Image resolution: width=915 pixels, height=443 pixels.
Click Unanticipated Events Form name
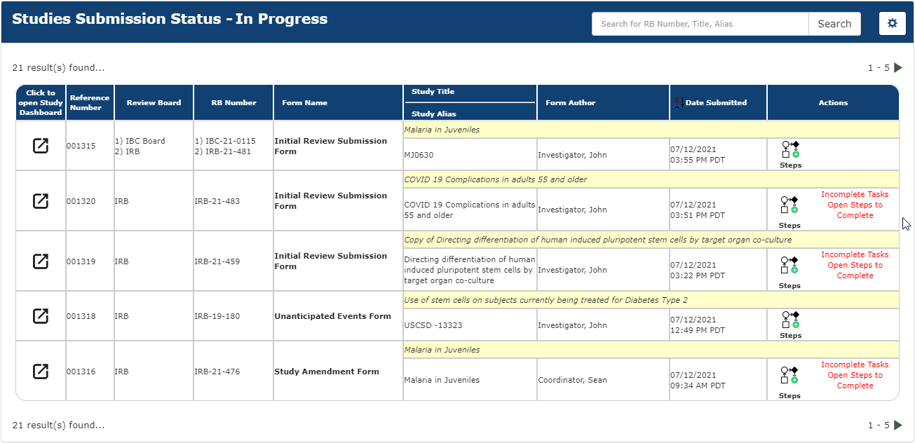[332, 316]
